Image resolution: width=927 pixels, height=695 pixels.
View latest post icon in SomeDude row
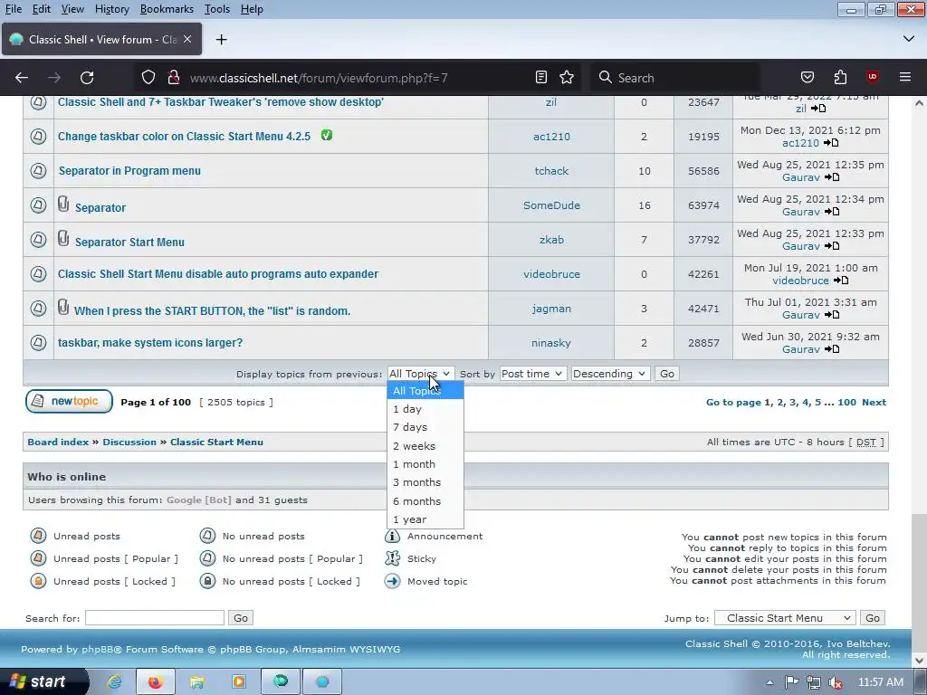pyautogui.click(x=832, y=212)
